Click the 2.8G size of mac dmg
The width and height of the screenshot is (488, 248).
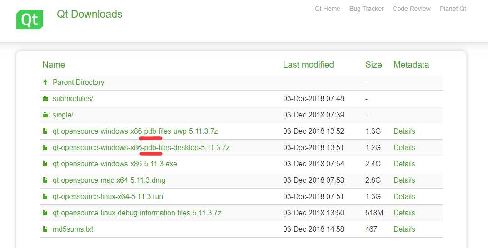coord(373,180)
